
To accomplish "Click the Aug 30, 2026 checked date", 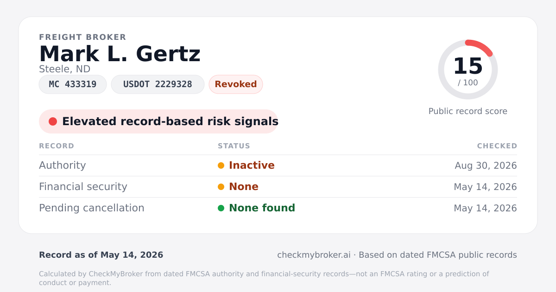I will tap(486, 165).
